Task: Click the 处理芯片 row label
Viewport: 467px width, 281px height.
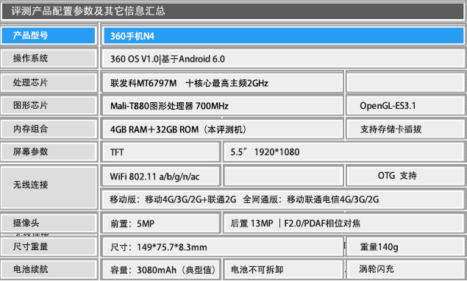Action: [49, 82]
